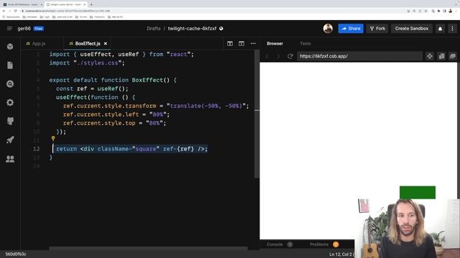460x258 pixels.
Task: Click commit hash 560d0f63c in status bar
Action: [x=16, y=254]
